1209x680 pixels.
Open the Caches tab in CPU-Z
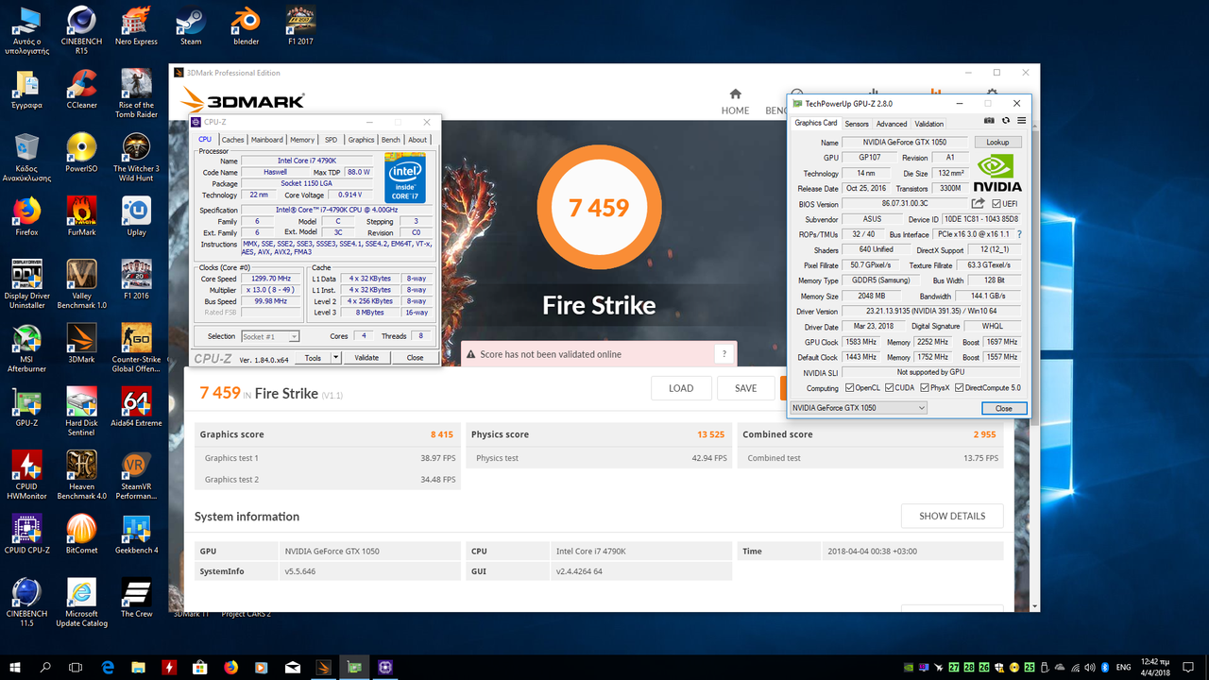[x=232, y=140]
